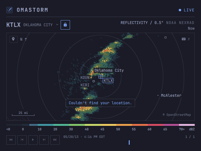Open the OpenStreetMap attribution link
This screenshot has width=201, height=151.
[x=177, y=115]
